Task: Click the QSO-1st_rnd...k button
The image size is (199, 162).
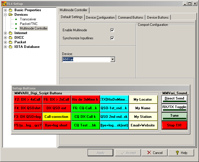Action: 114,108
